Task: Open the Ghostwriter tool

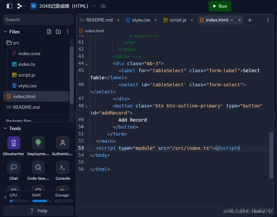Action: point(14,146)
